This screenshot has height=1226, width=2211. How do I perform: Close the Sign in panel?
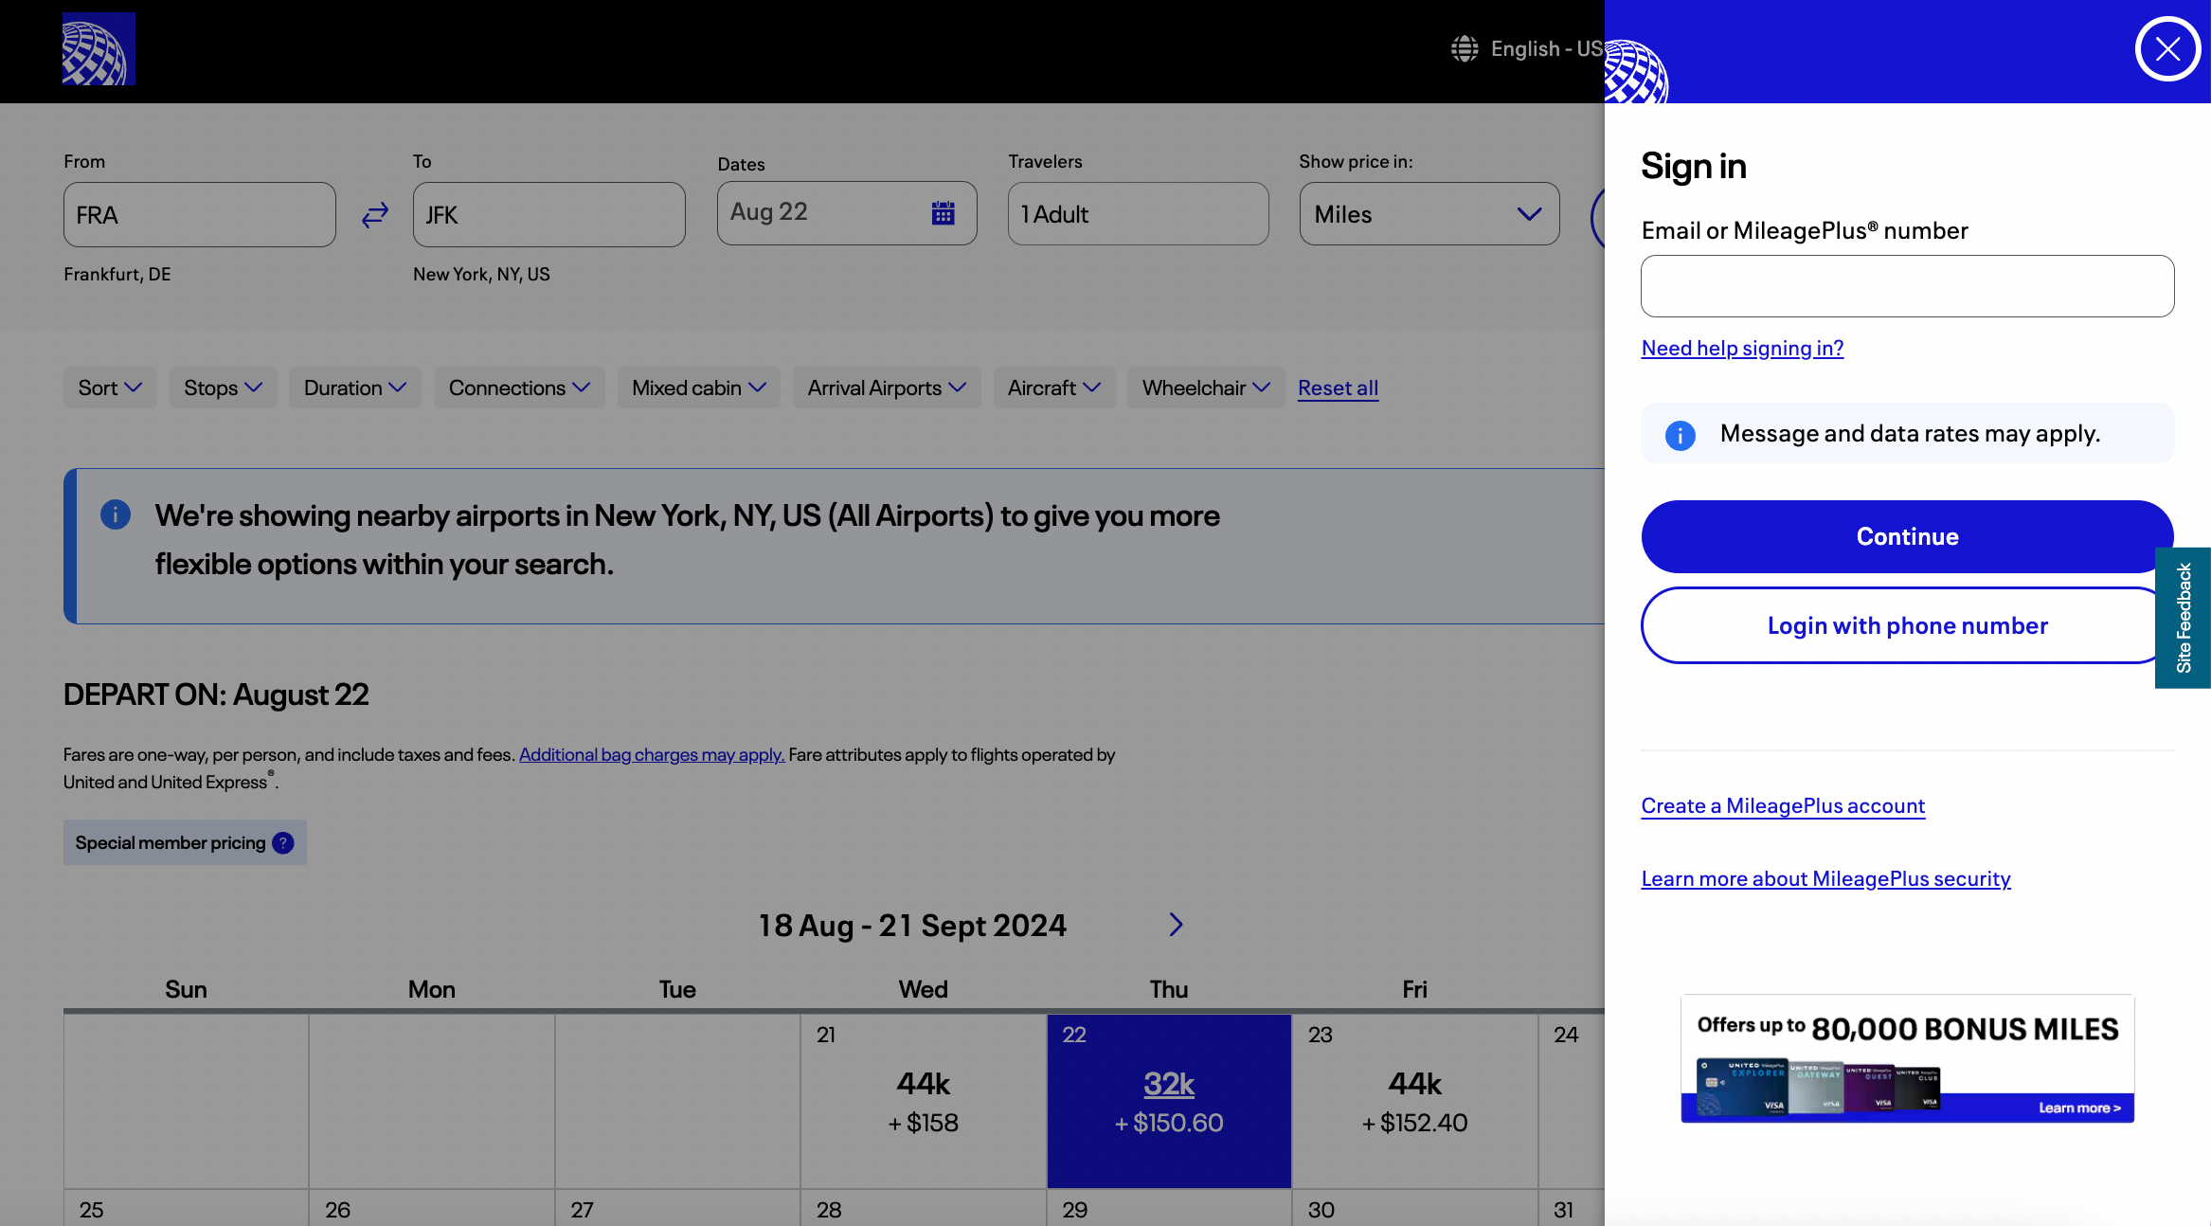(x=2166, y=49)
